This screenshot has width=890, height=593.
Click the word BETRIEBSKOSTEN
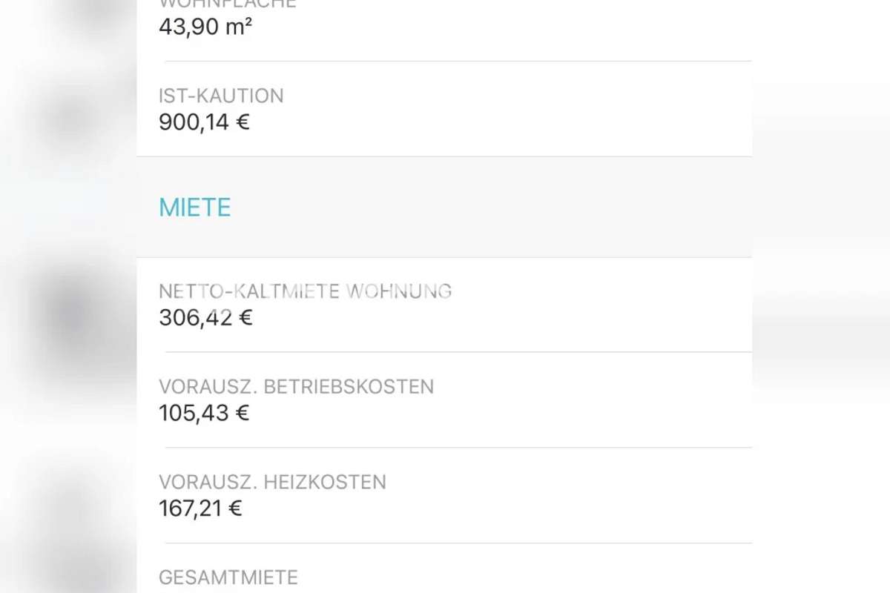pyautogui.click(x=349, y=387)
